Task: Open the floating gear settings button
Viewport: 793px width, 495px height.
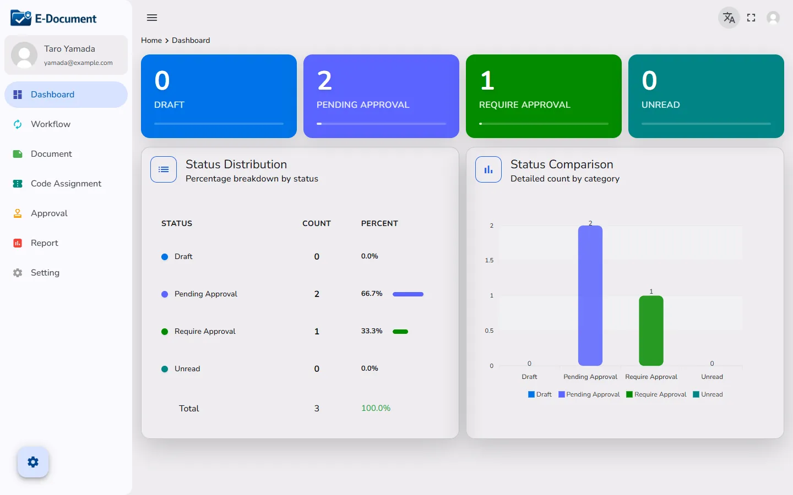Action: (33, 462)
